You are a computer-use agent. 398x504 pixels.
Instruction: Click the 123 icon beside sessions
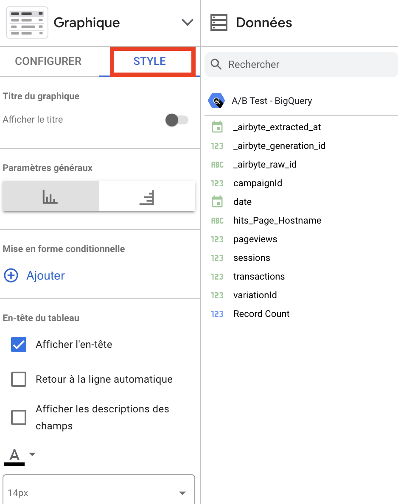[217, 258]
